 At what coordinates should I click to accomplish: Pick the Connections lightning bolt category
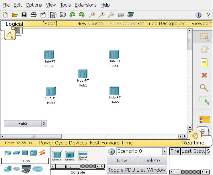coord(42,153)
